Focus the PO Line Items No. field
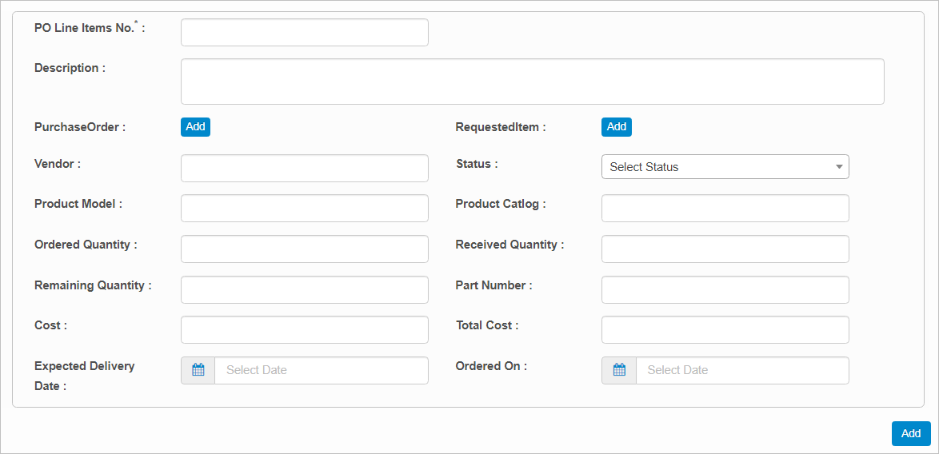 [304, 33]
